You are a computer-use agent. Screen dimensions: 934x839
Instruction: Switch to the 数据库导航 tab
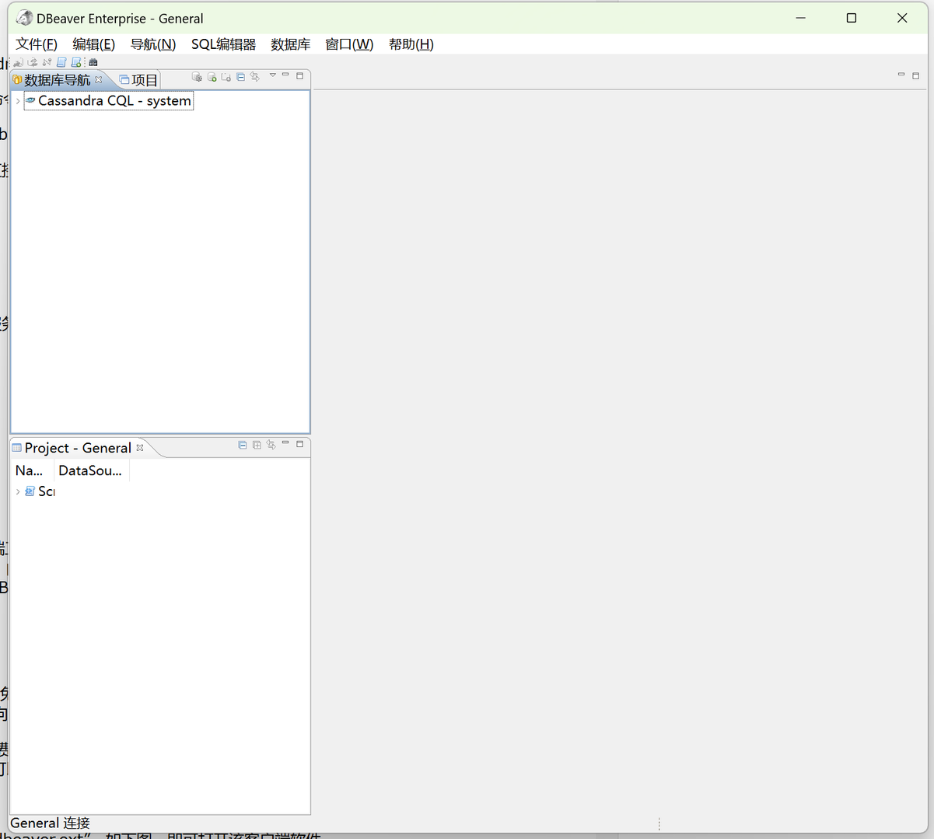pos(57,80)
